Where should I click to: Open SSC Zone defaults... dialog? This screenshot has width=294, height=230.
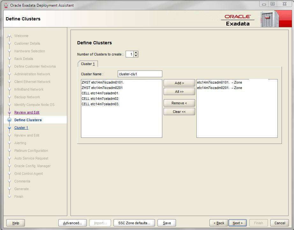pyautogui.click(x=134, y=223)
